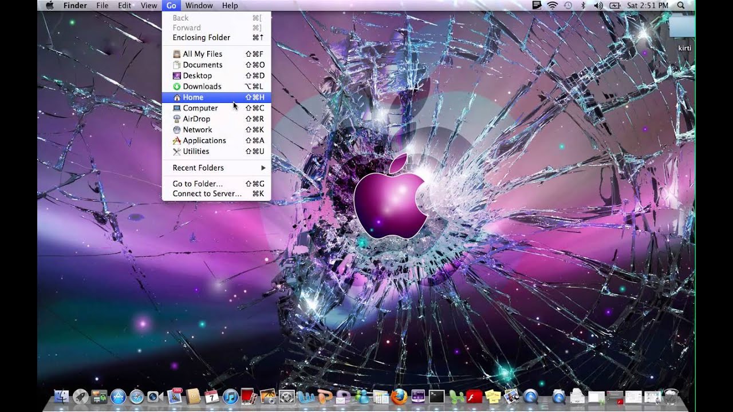Click the battery status icon
This screenshot has height=412, width=733.
pos(615,5)
